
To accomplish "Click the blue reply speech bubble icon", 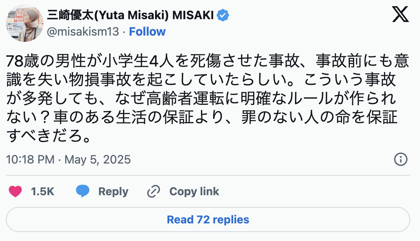I will [83, 191].
